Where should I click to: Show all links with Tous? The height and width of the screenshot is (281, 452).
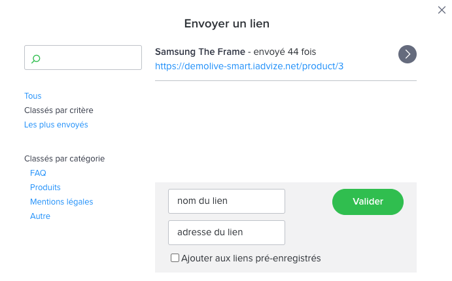tap(33, 96)
